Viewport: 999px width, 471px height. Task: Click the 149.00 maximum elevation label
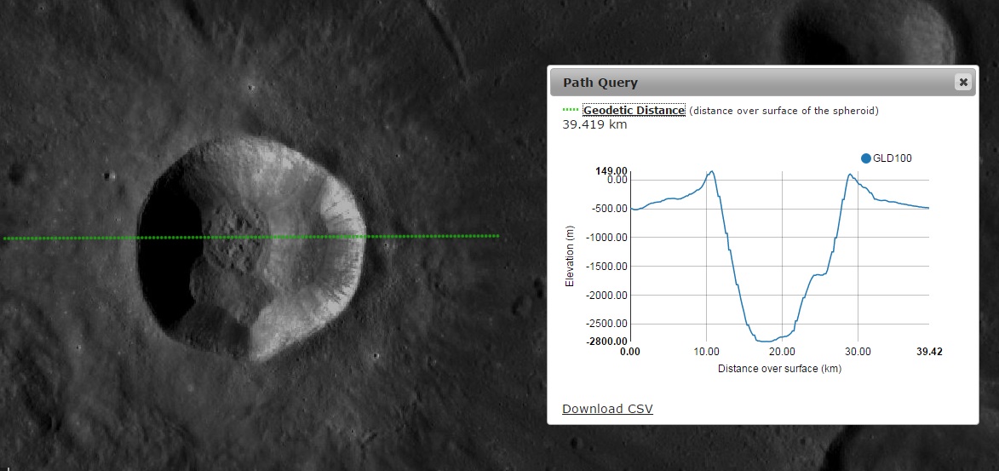[x=611, y=170]
